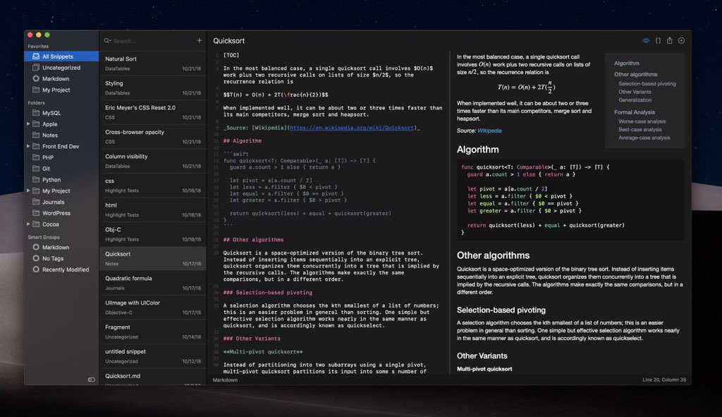The height and width of the screenshot is (417, 722).
Task: Open the Styling snippet
Action: 153,87
